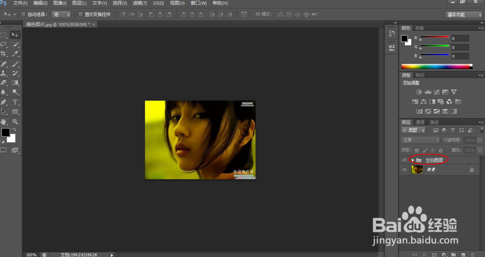Select the Healing Brush tool
This screenshot has height=257, width=485.
(4, 64)
